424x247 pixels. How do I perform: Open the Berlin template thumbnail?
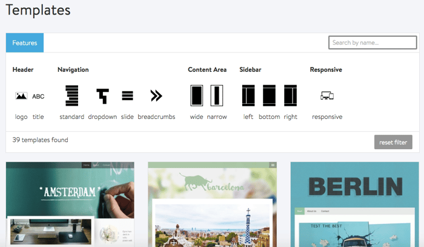coord(355,204)
